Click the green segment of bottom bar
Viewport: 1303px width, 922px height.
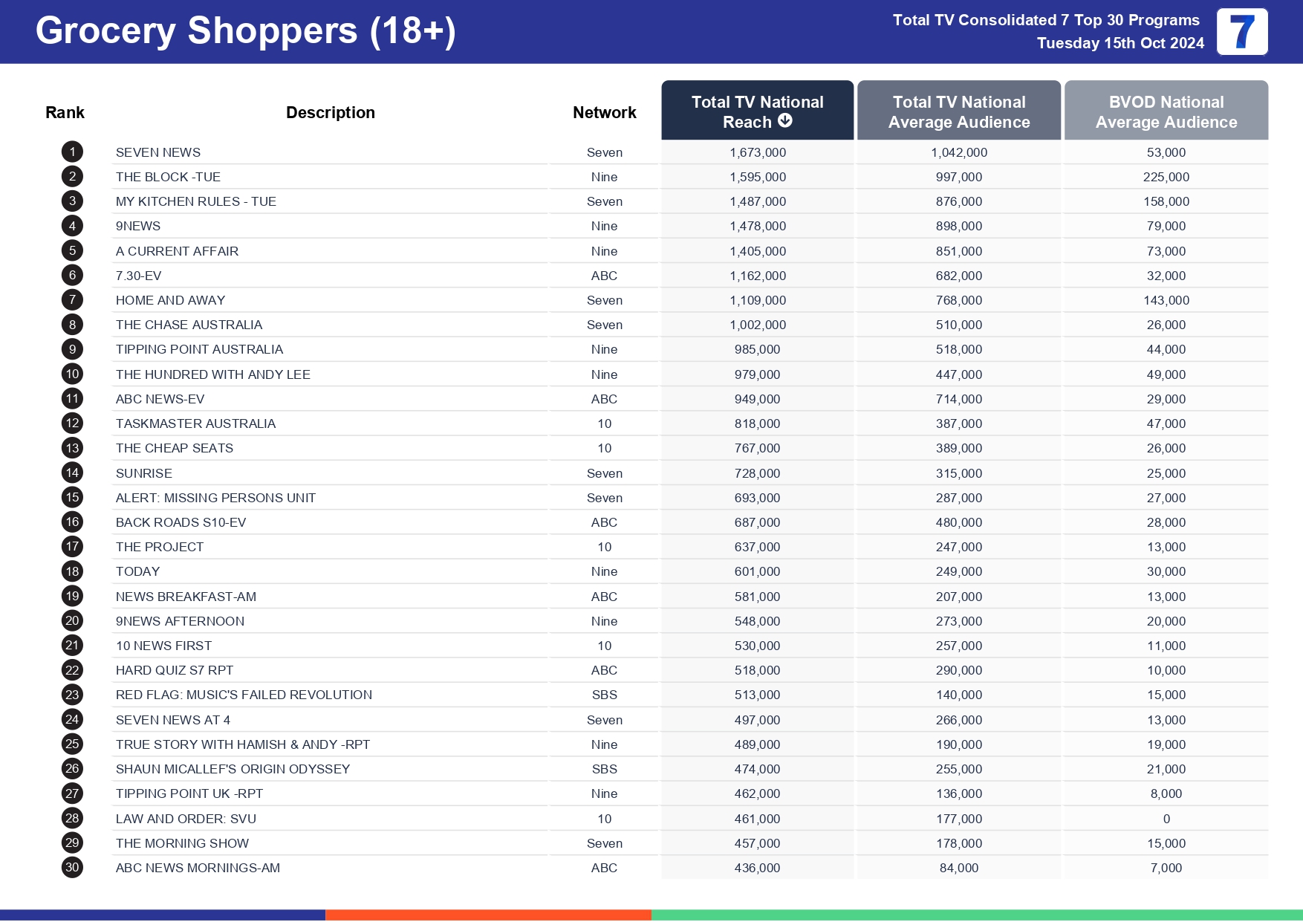pyautogui.click(x=976, y=915)
